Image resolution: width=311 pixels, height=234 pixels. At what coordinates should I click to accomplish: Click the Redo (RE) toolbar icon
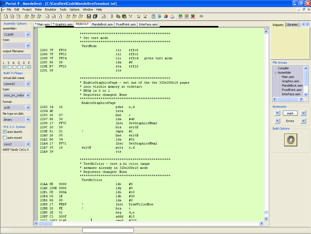[x=145, y=17]
